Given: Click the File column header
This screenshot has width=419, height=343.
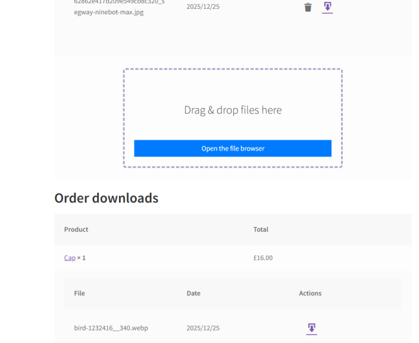Looking at the screenshot, I should (79, 293).
